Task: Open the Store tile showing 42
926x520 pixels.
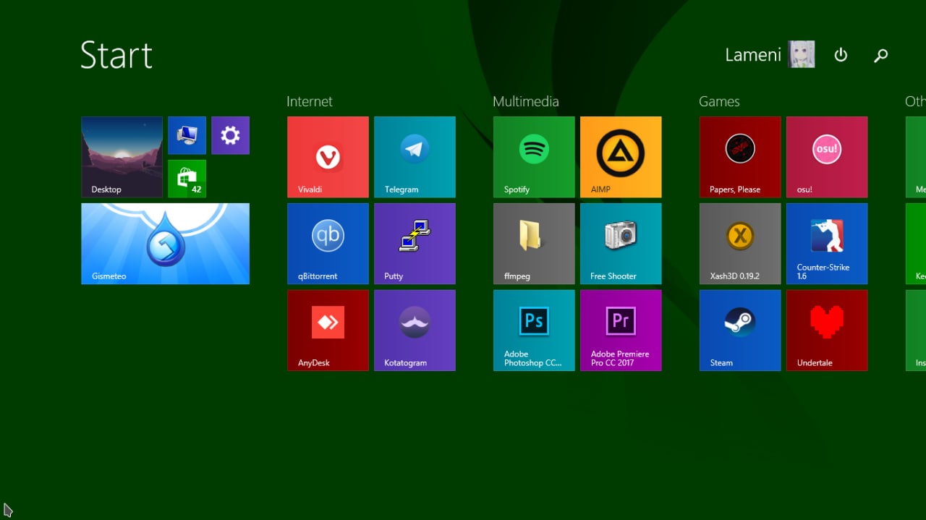Action: (x=187, y=179)
